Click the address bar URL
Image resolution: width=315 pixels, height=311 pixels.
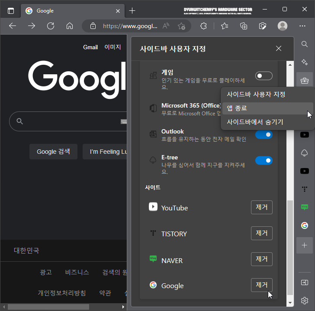point(130,26)
